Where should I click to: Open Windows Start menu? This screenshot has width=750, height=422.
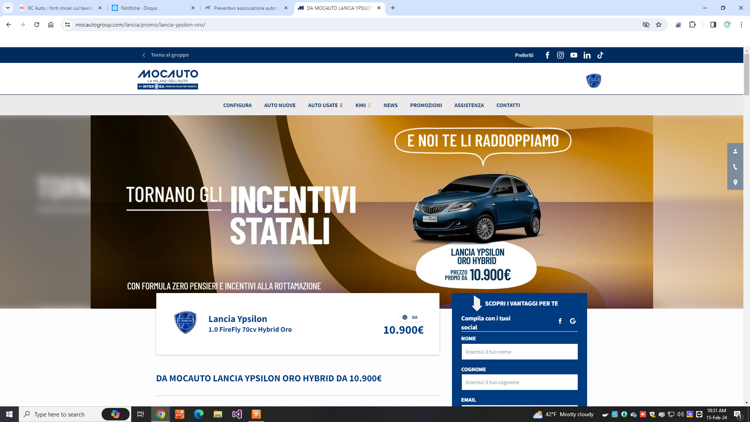tap(9, 414)
